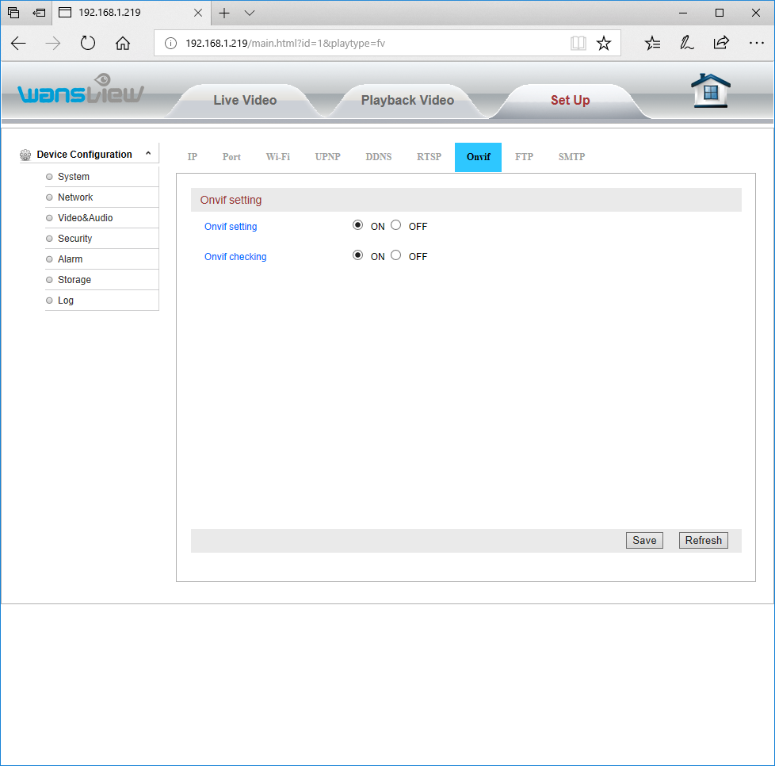Turn Onvif setting OFF
Screen dimensions: 775x766
click(396, 225)
